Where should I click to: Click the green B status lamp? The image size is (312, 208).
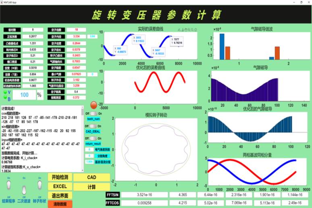(x=5, y=97)
